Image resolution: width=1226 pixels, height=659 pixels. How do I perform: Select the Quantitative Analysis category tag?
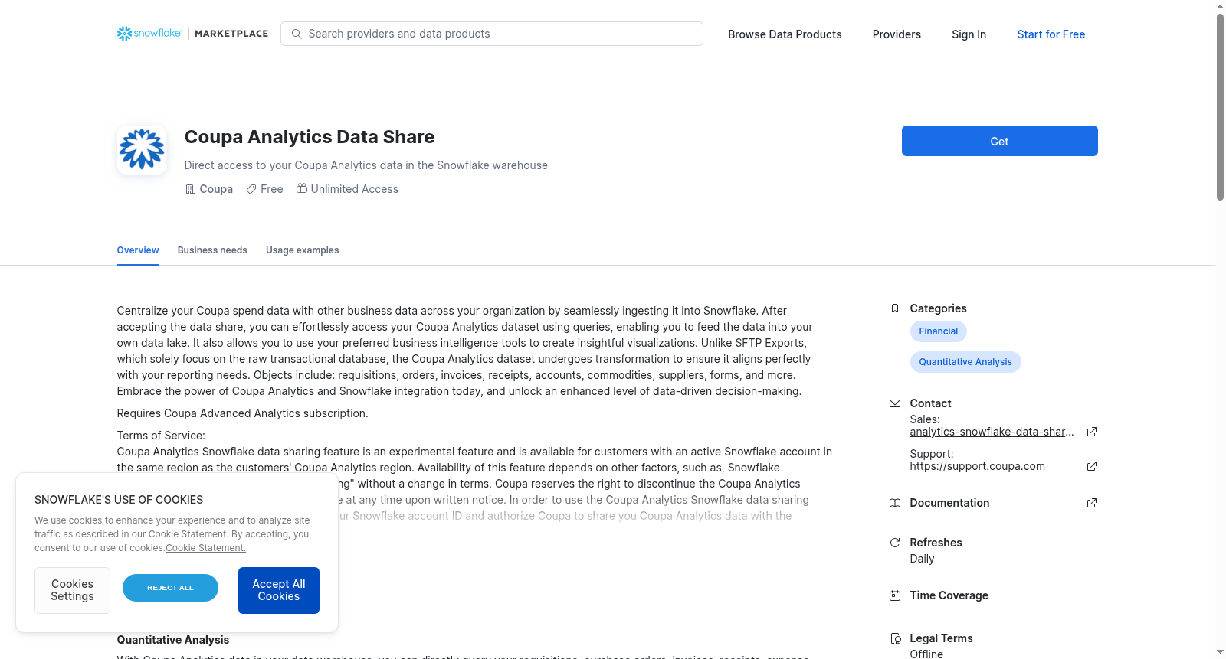pyautogui.click(x=965, y=362)
